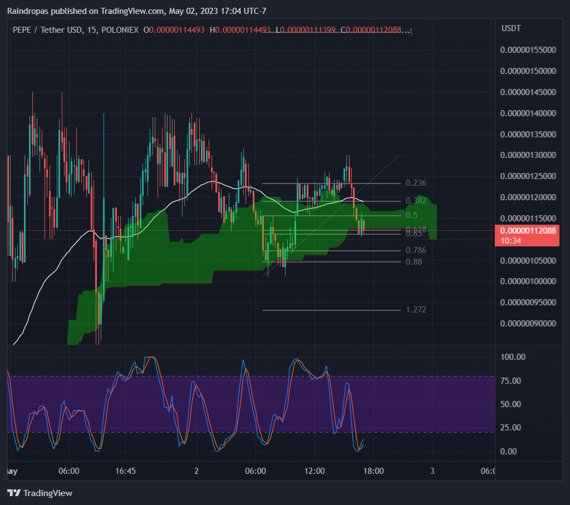Click the 75.00 stochastic scale label
The width and height of the screenshot is (570, 505).
tap(510, 381)
